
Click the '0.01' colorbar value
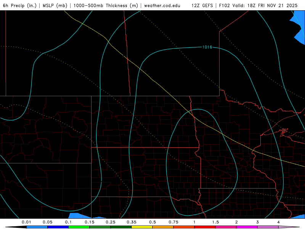[26, 222]
